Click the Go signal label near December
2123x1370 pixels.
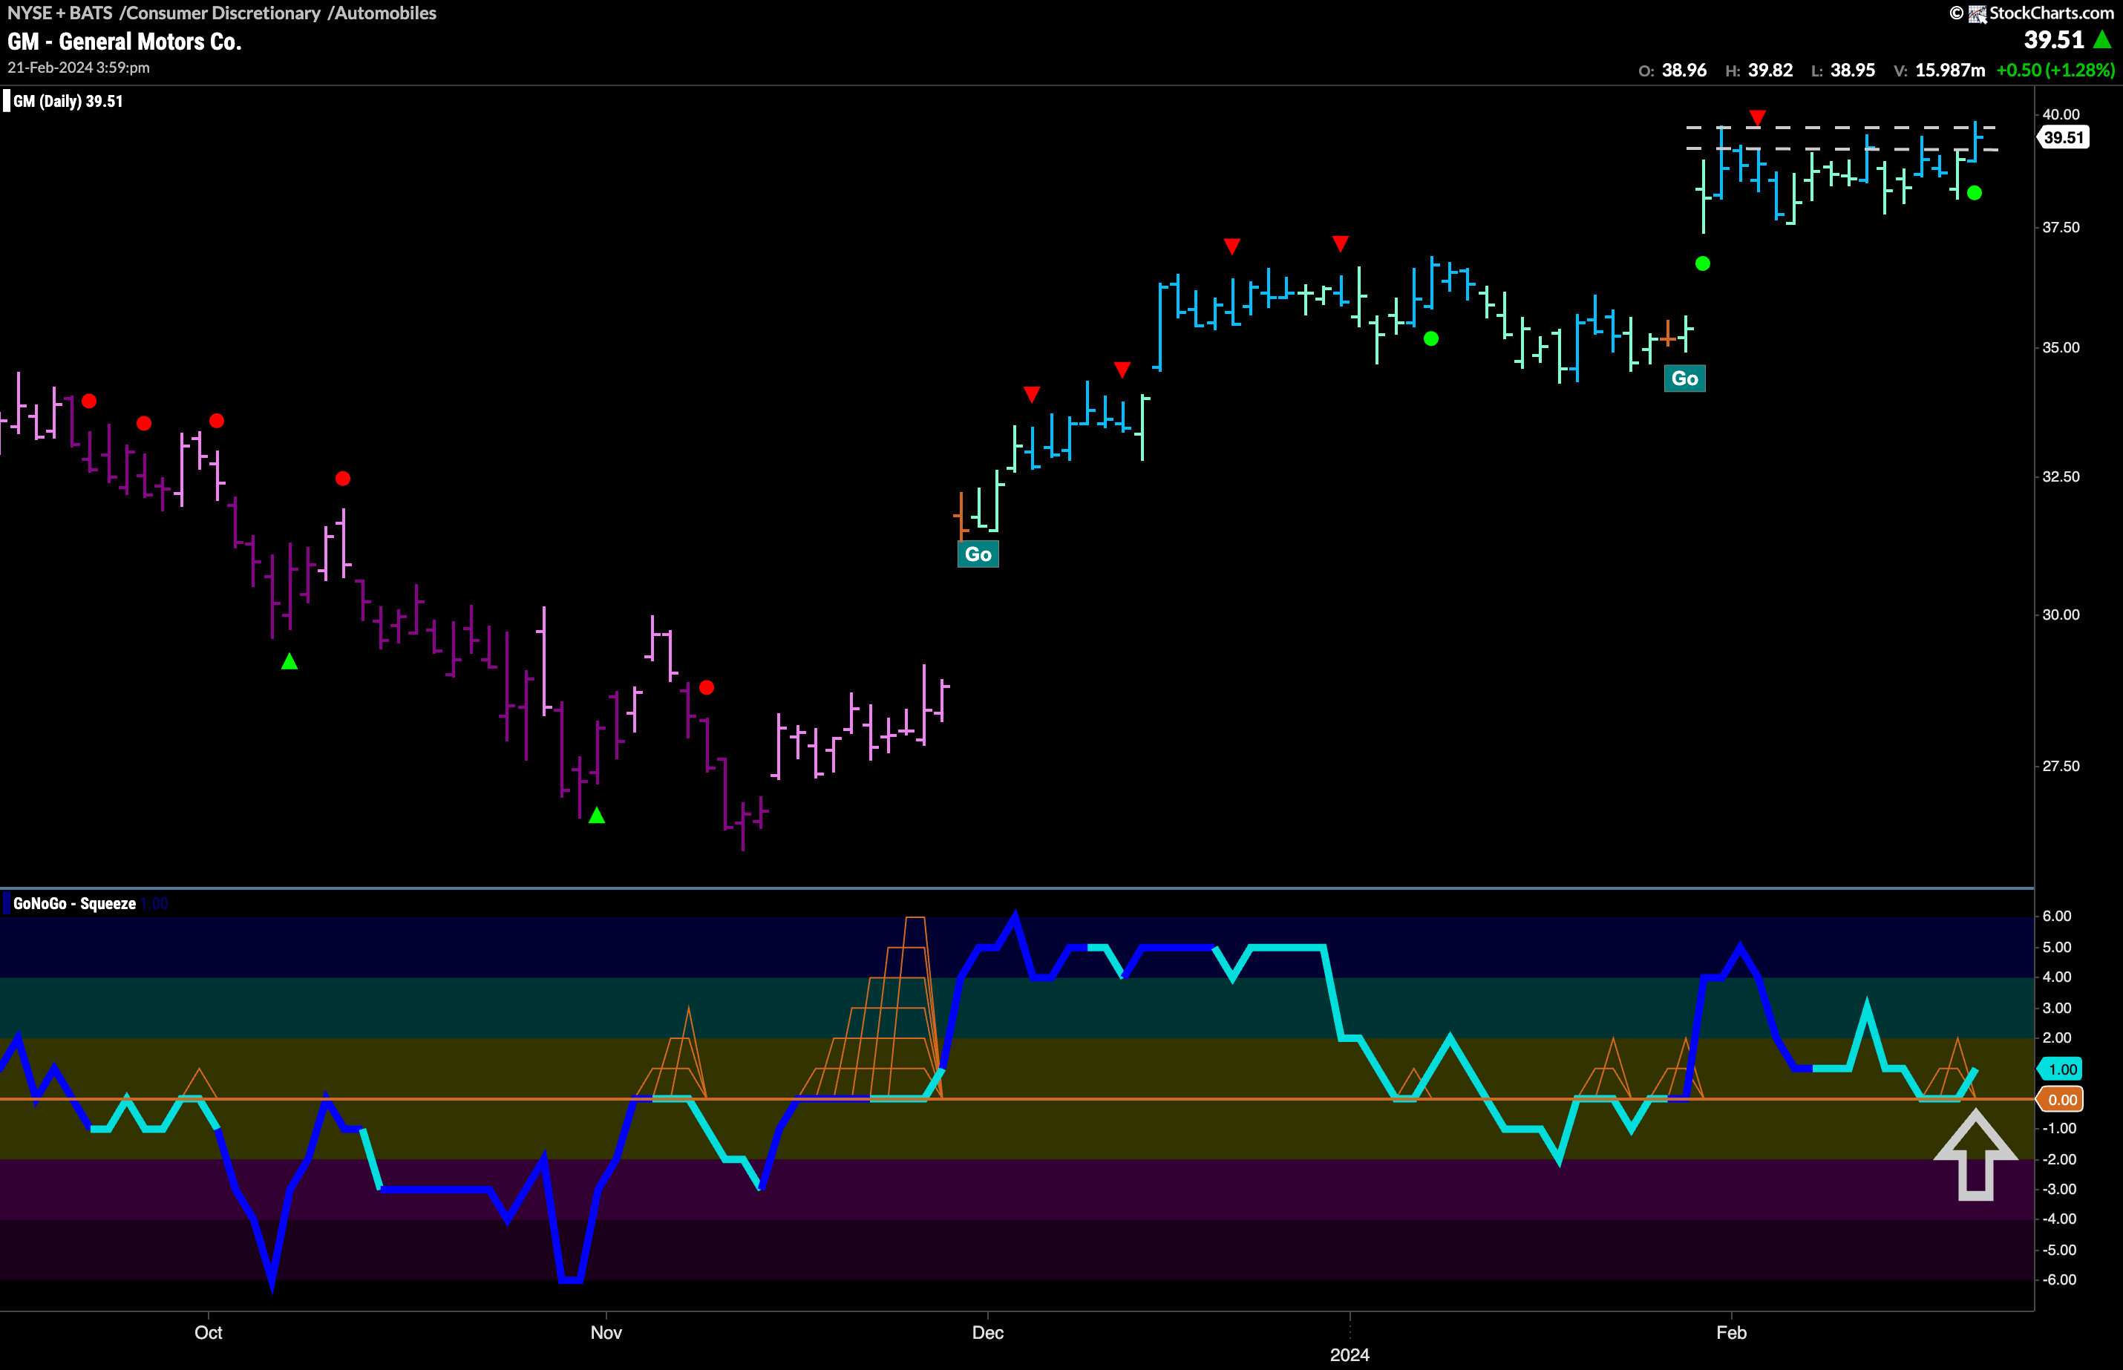(978, 554)
